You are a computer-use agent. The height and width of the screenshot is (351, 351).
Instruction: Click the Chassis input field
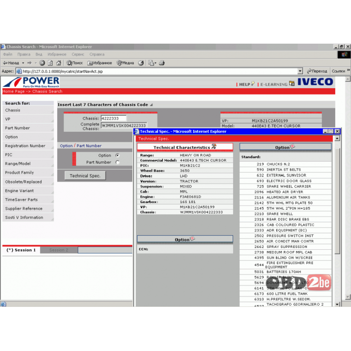113,118
